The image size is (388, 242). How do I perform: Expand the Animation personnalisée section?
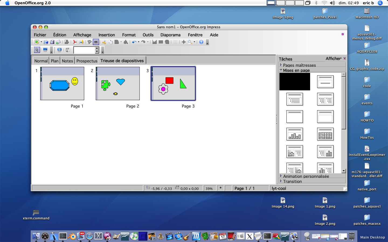[x=312, y=176]
